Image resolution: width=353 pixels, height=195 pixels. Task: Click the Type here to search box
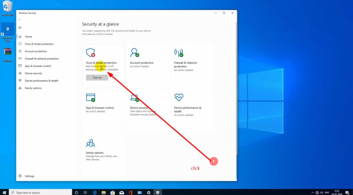(40, 193)
